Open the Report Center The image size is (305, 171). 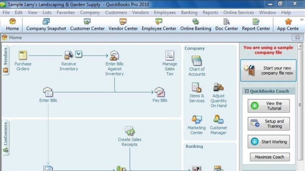coord(256,25)
